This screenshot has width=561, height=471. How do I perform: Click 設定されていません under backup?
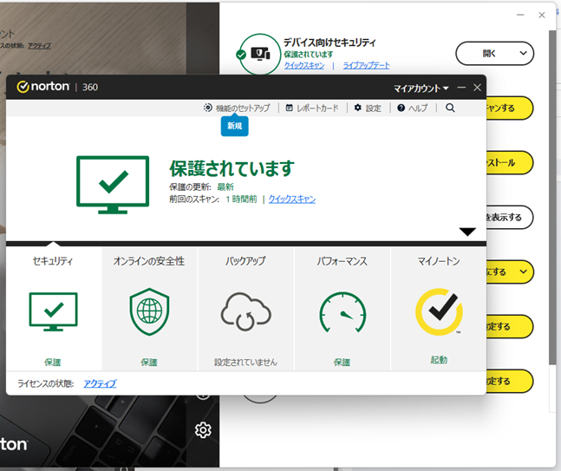pyautogui.click(x=245, y=363)
